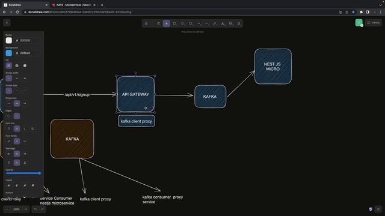Set sloppiness to architect
Image resolution: width=385 pixels, height=216 pixels.
point(9,103)
